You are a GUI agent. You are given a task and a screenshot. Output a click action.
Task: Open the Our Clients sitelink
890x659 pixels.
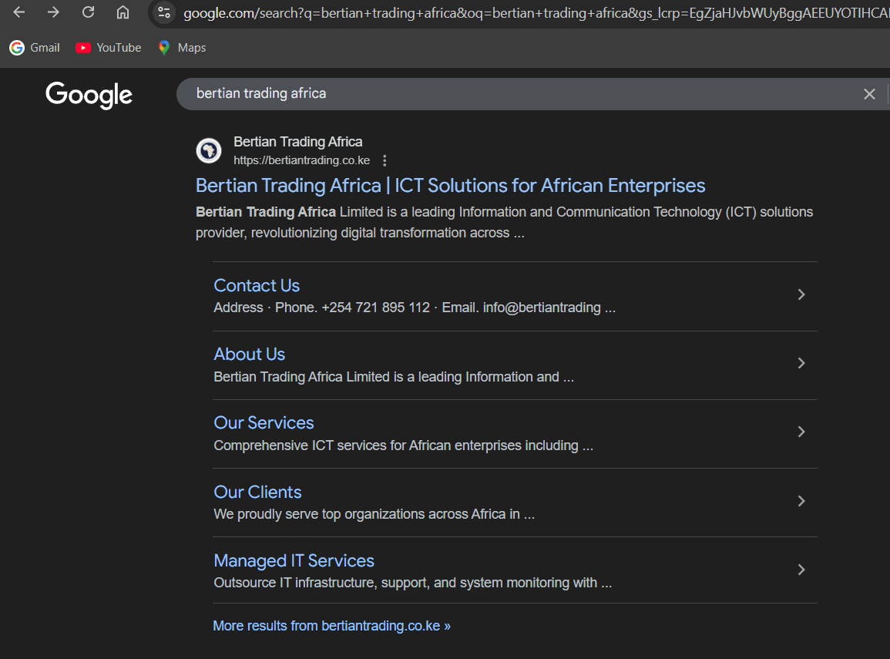point(257,492)
